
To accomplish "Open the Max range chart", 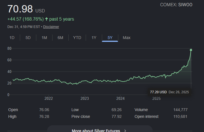I will 127,38.
